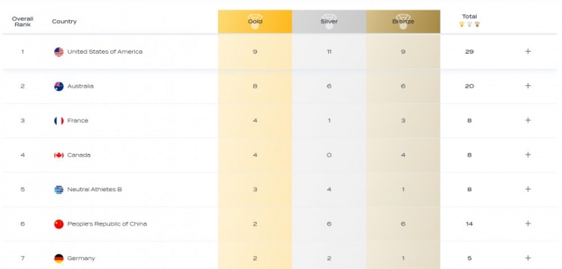Click the Australia flag icon
This screenshot has width=562, height=269.
[58, 87]
